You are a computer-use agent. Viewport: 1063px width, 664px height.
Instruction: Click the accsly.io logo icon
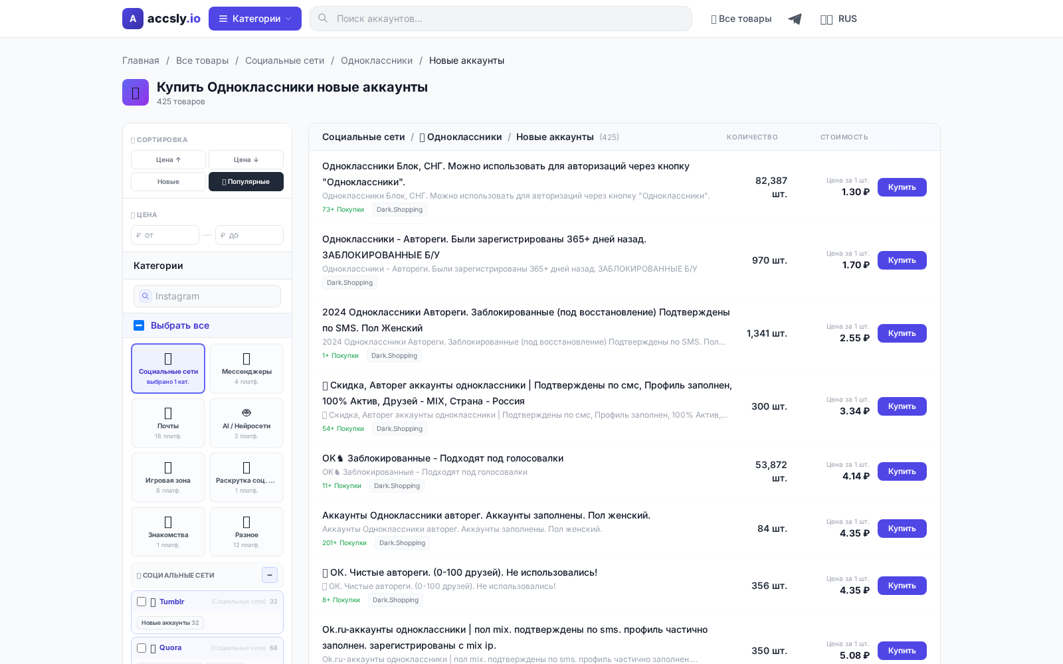pyautogui.click(x=133, y=19)
